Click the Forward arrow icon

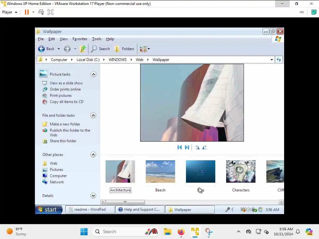click(67, 49)
